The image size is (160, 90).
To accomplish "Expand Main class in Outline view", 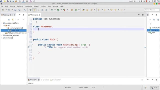I will coord(148,33).
